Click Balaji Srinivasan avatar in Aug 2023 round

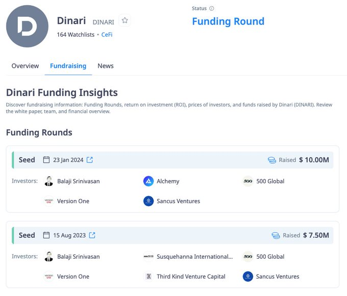49,256
